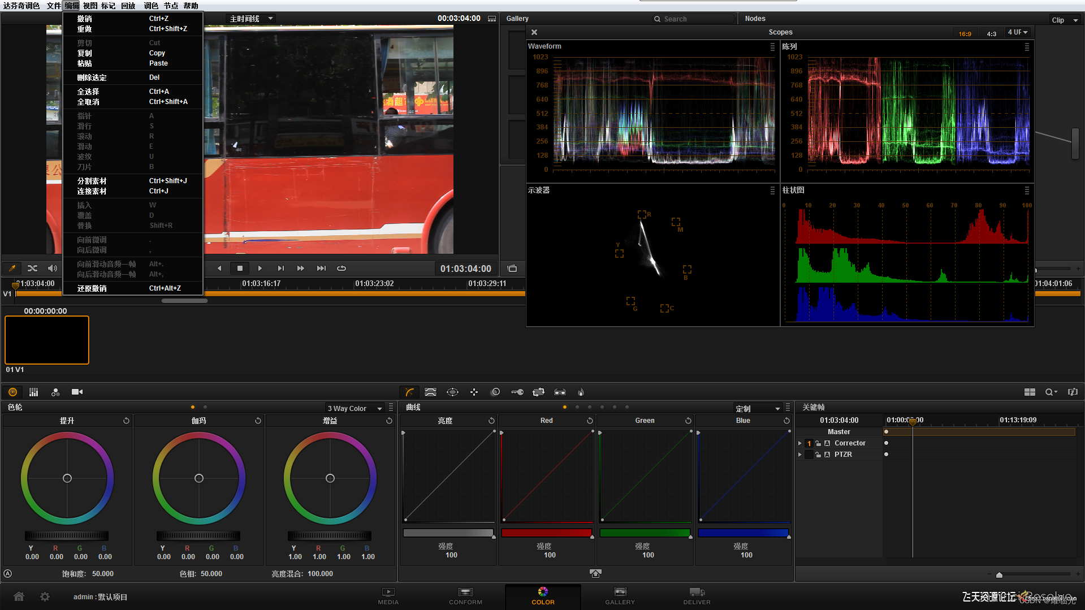Toggle the lock on the Corrector track
The height and width of the screenshot is (610, 1085).
coord(818,443)
